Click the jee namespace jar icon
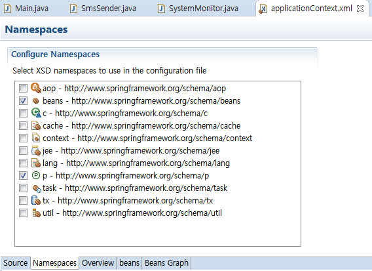This screenshot has height=271, width=372. point(36,150)
